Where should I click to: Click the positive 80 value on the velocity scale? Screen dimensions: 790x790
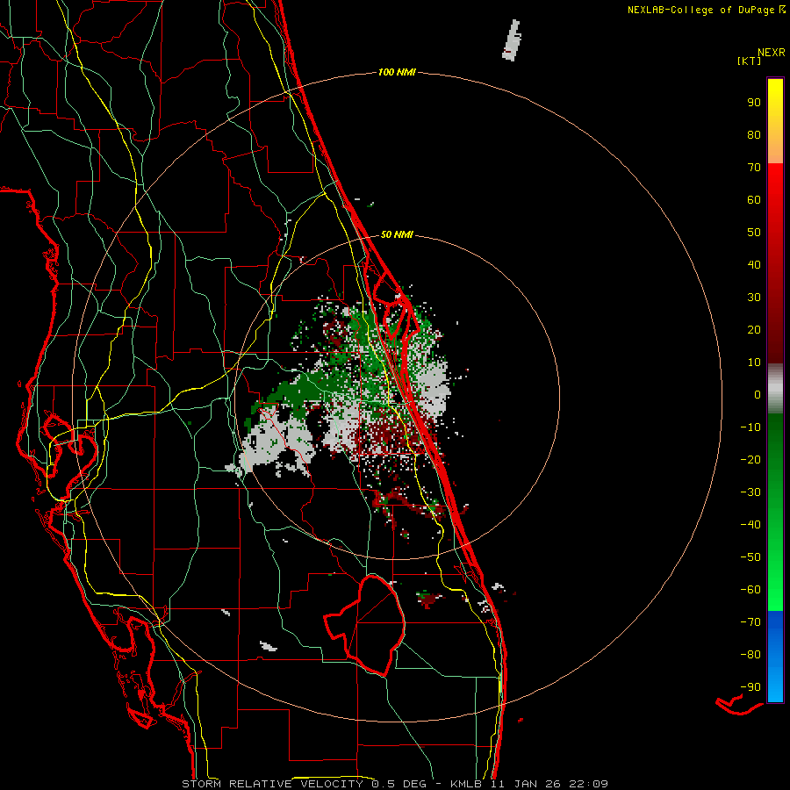click(754, 134)
